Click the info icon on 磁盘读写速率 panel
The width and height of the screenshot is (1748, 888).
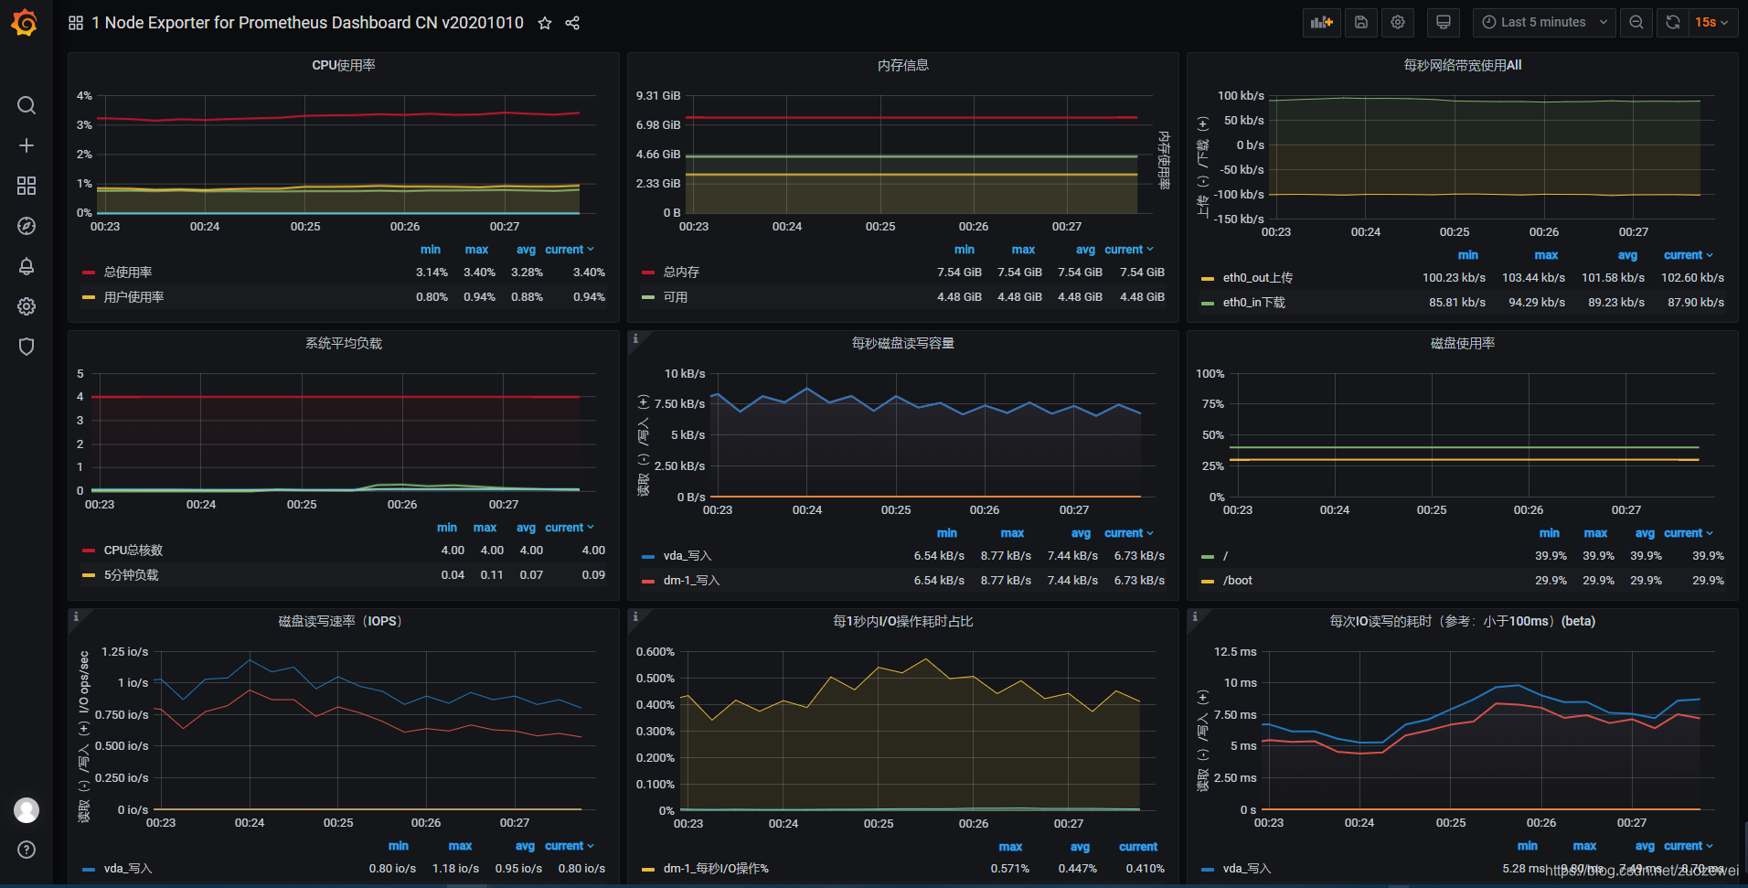(76, 615)
